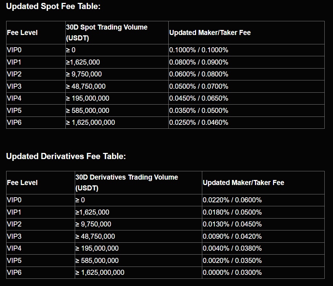Click the "30D Derivatives Trading Volume (USDT)" column header

click(126, 182)
